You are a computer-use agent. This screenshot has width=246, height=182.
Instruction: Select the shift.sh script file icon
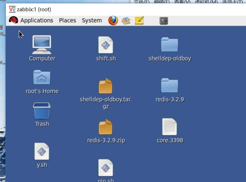[x=106, y=45]
